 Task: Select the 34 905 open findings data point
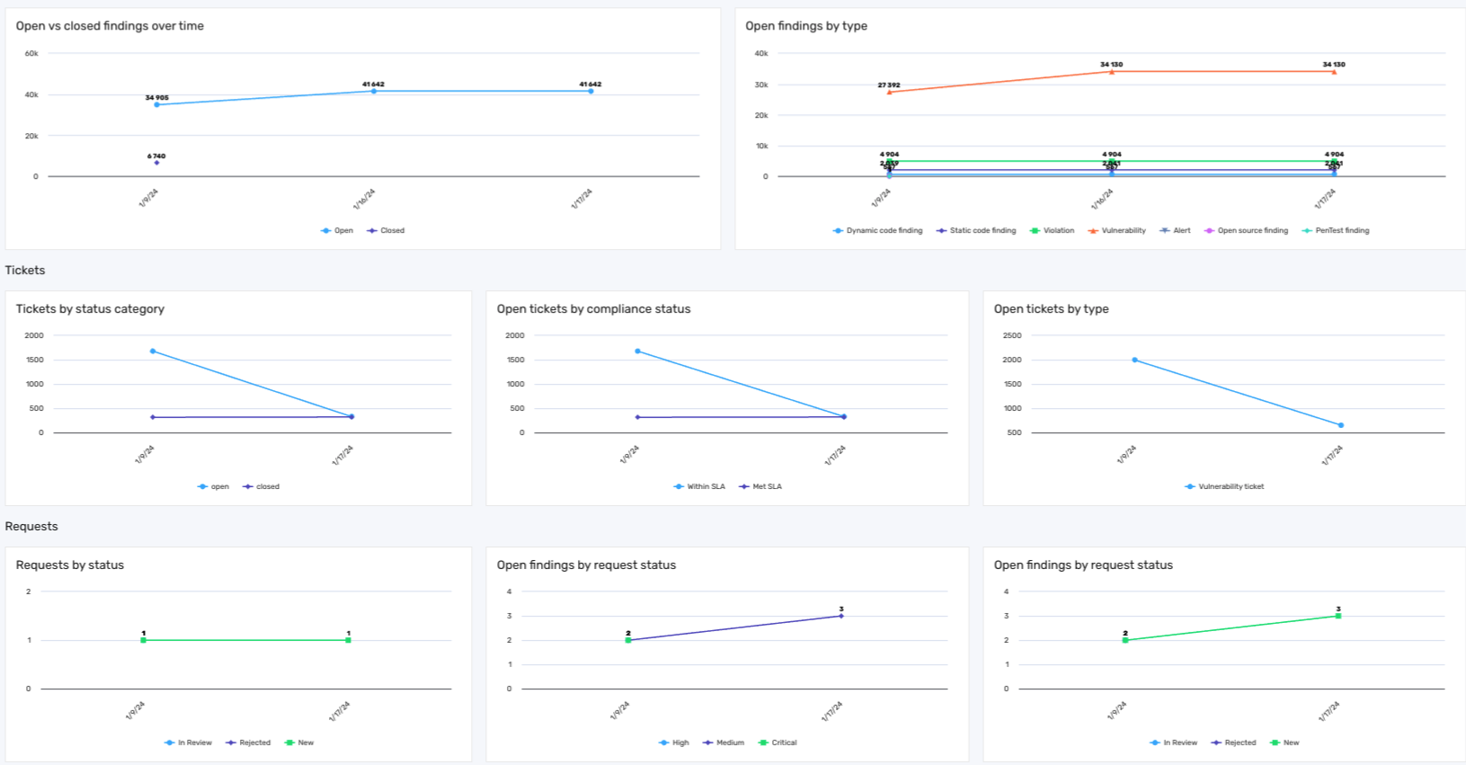156,105
